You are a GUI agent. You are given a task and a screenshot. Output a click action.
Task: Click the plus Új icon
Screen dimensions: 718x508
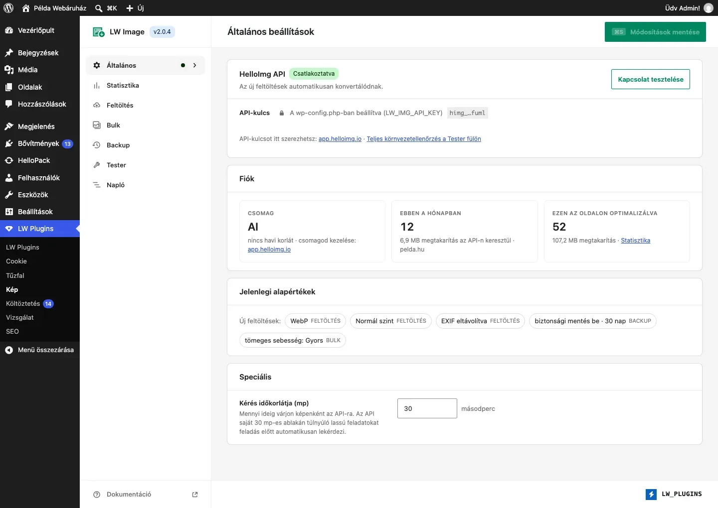point(130,8)
